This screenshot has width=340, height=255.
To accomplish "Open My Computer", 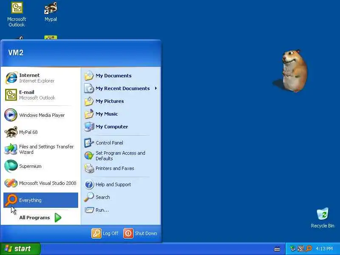I will point(121,127).
